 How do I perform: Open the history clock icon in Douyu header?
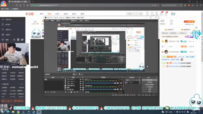click(x=147, y=13)
